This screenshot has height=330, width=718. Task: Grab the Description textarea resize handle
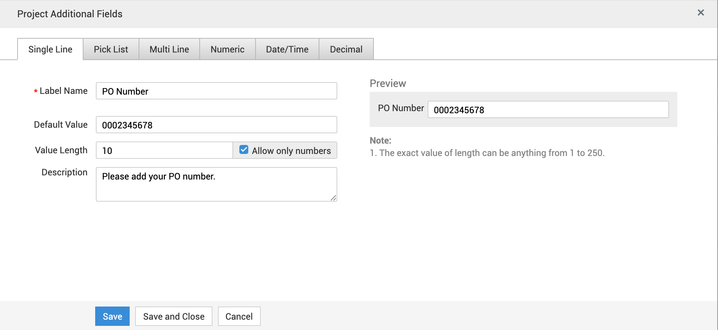click(x=333, y=198)
